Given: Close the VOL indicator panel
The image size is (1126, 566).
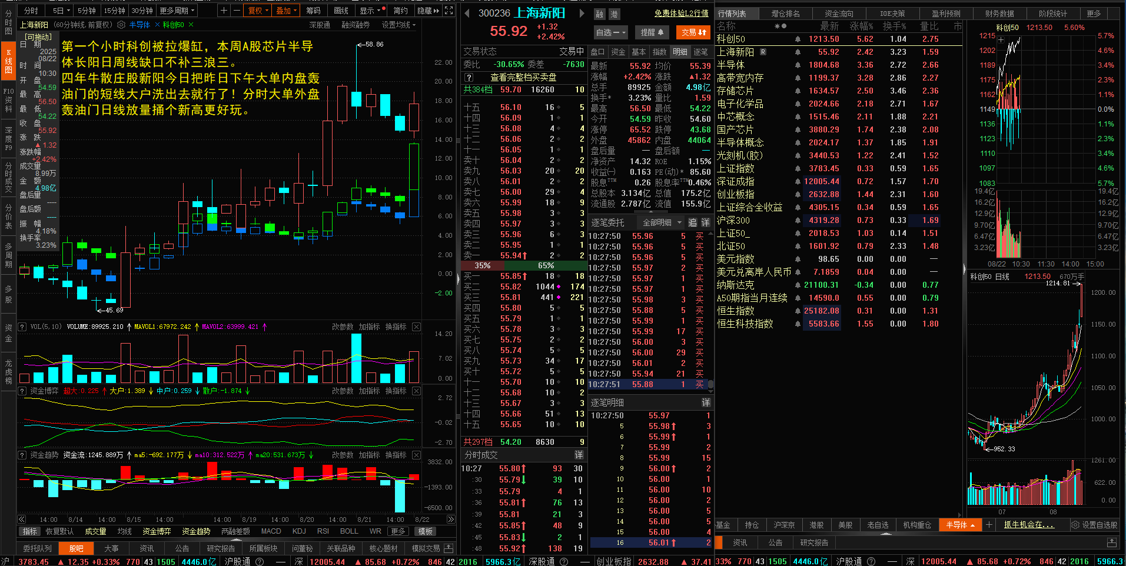Looking at the screenshot, I should point(416,327).
